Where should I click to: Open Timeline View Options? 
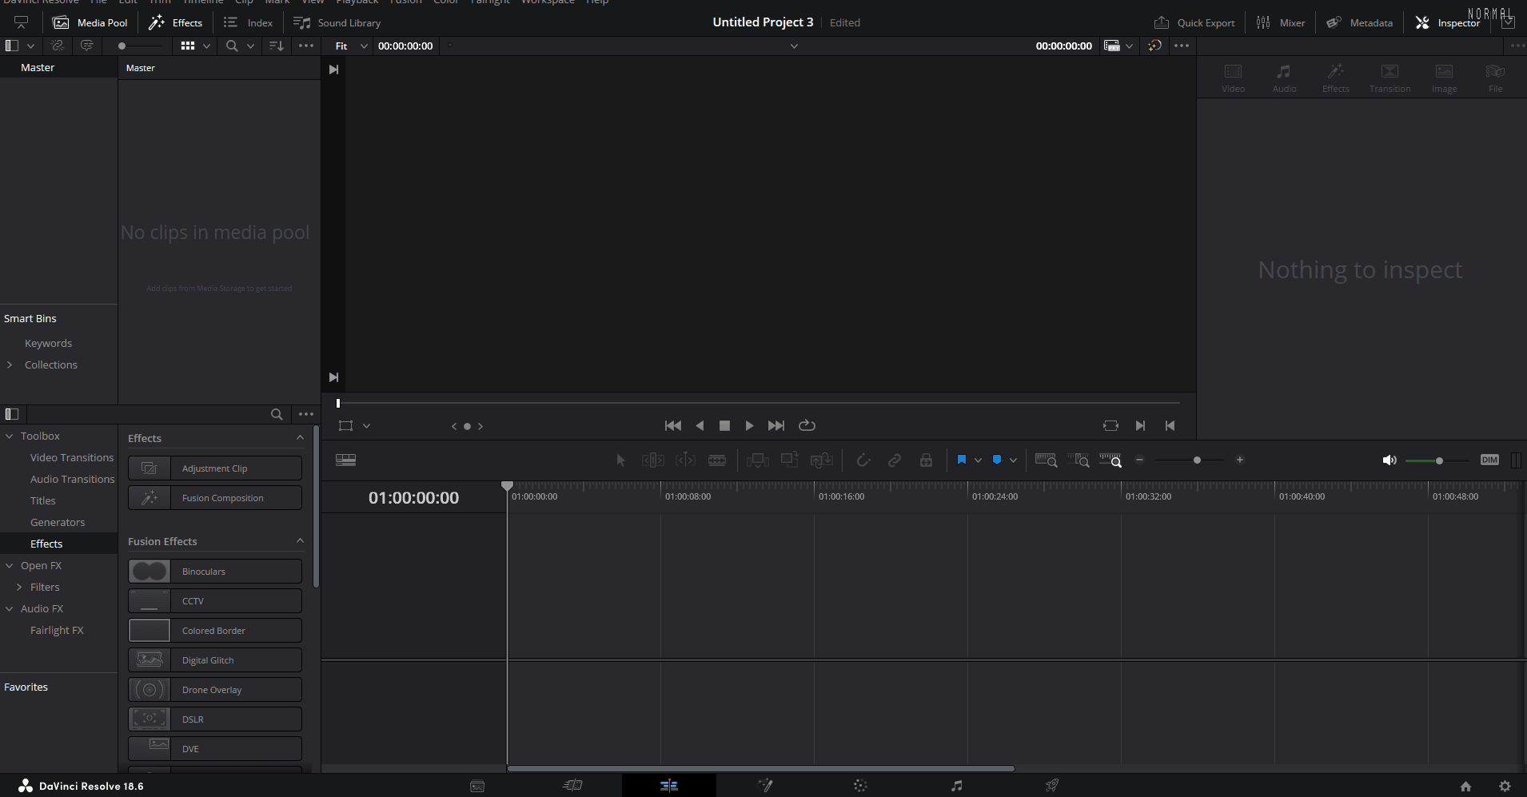345,460
